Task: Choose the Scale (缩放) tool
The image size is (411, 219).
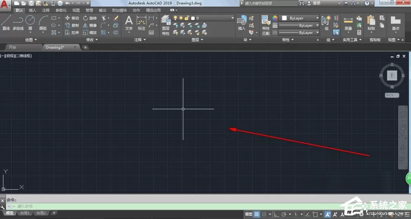Action: tap(90, 33)
